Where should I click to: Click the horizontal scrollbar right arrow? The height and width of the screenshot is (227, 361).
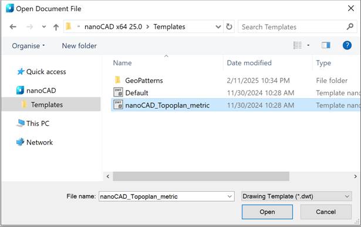pyautogui.click(x=355, y=176)
